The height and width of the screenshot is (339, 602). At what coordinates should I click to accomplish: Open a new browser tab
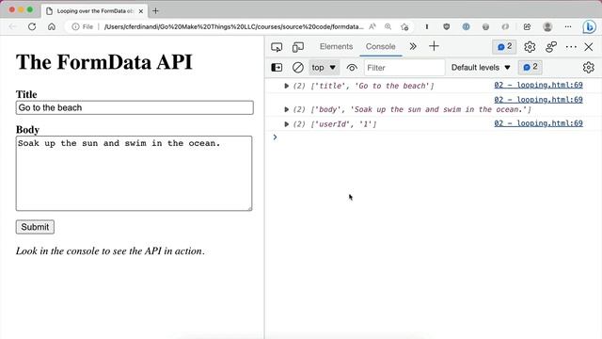point(155,11)
